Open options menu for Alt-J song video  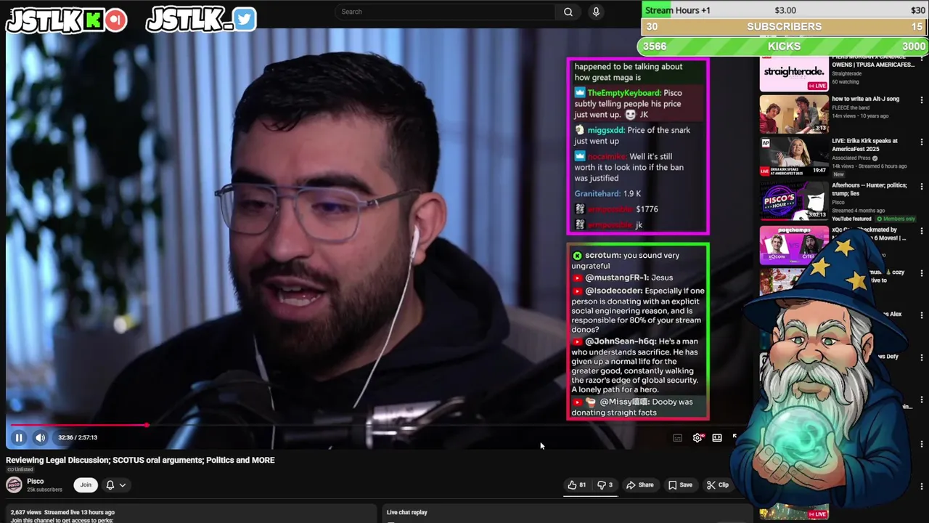(922, 100)
